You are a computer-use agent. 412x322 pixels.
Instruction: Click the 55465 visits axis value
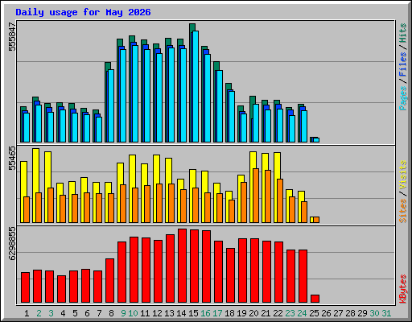coord(12,159)
